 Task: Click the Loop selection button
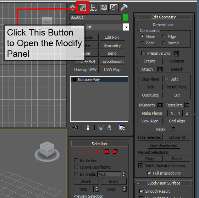[111, 189]
